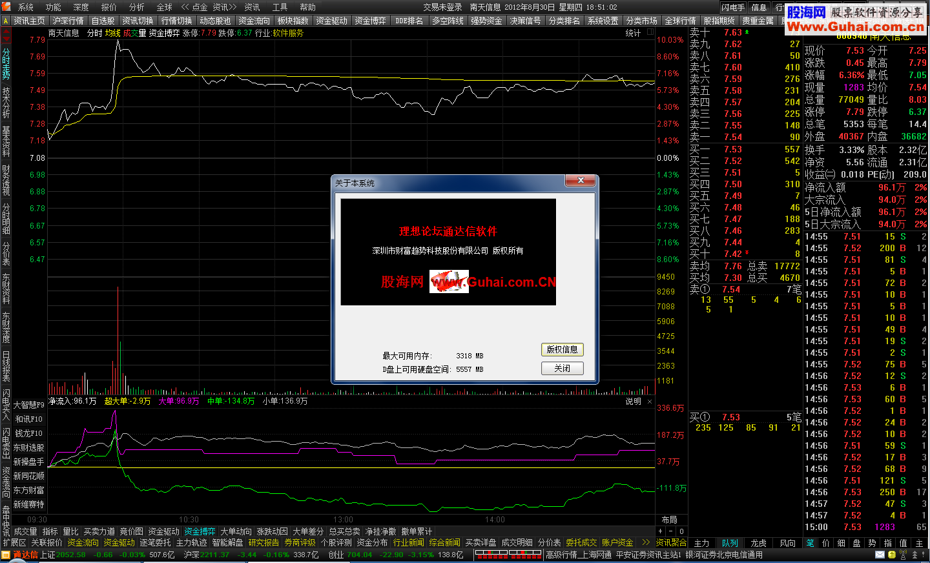Click 新同花顺 in the left list
The image size is (930, 563).
29,476
